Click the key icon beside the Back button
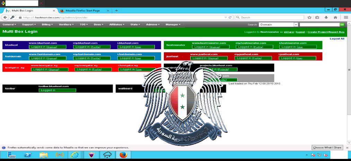Screen dimensions: 351x161 tap(12, 17)
